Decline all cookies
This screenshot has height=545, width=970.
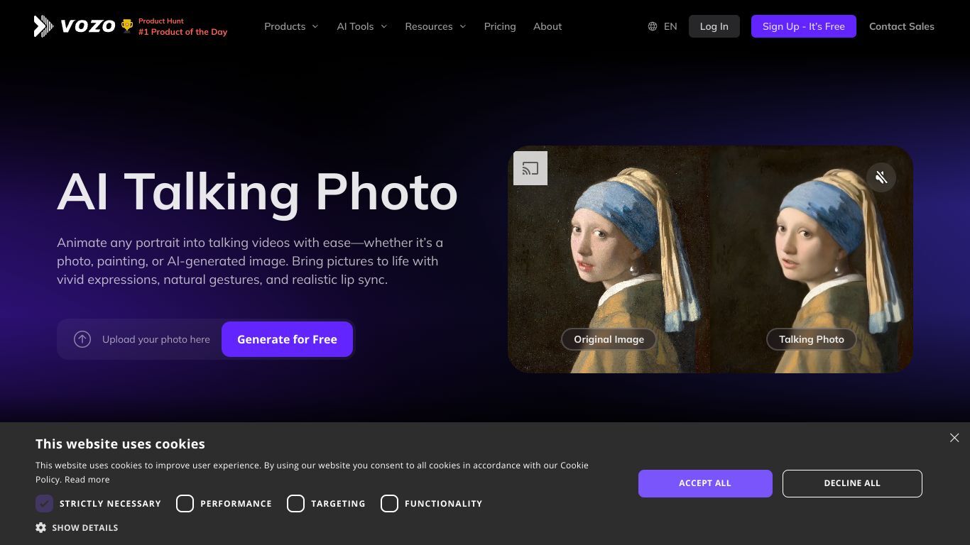[x=852, y=483]
